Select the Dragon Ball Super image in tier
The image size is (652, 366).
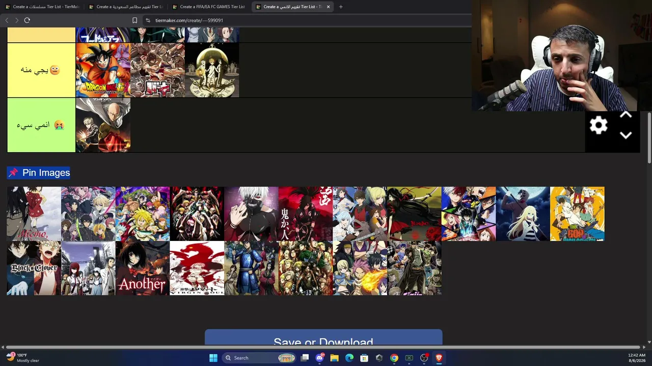click(x=103, y=70)
